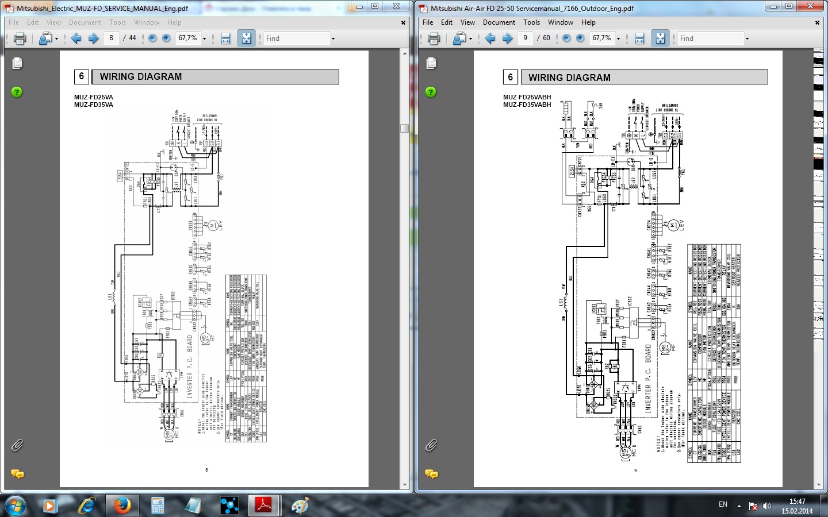This screenshot has width=828, height=517.
Task: Open the Document menu in the right window
Action: coord(499,22)
